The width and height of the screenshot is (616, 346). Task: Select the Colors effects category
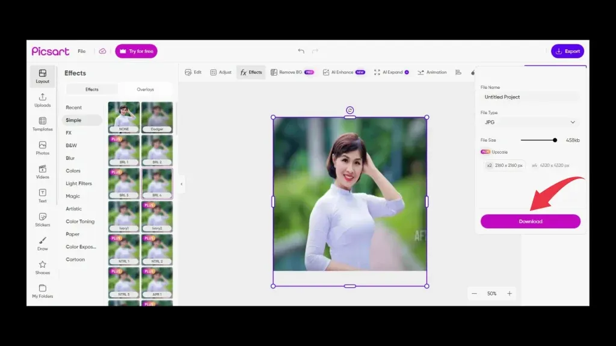73,171
